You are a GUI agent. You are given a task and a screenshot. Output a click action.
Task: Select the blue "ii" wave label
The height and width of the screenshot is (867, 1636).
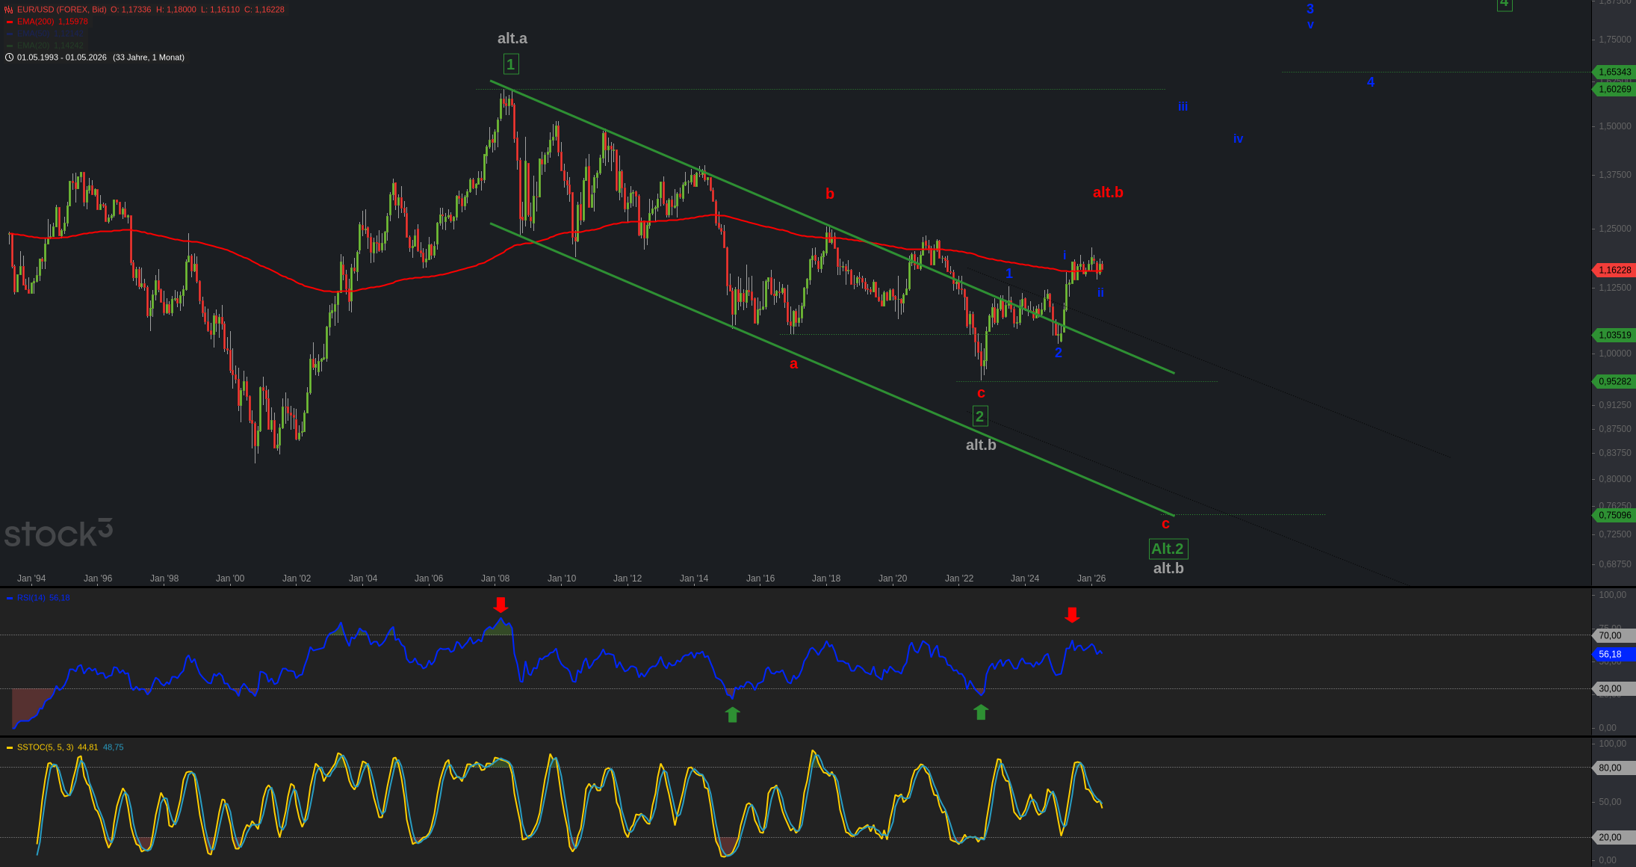pos(1100,293)
